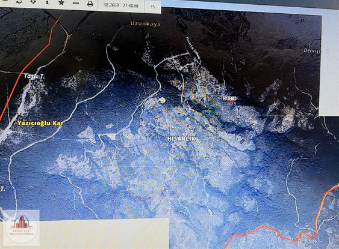Click the Uzunkaya label on the map

[146, 23]
